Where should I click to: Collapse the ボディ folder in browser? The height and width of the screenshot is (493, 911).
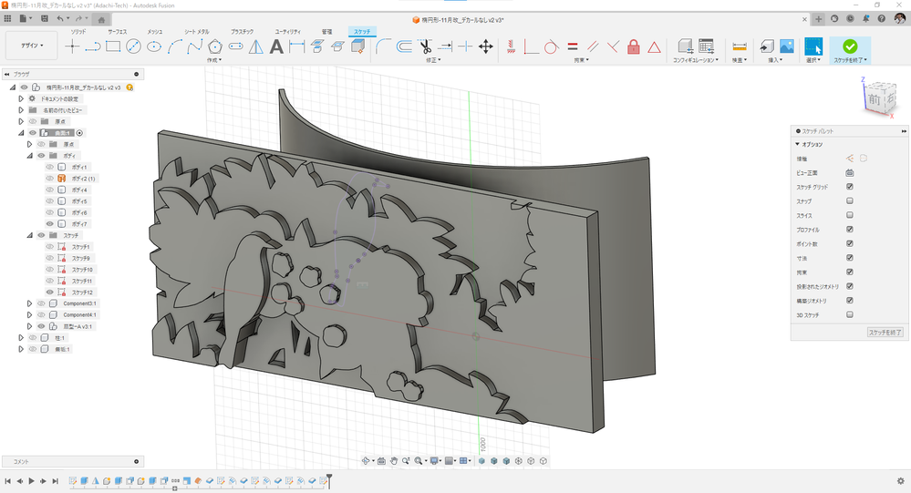click(x=29, y=156)
